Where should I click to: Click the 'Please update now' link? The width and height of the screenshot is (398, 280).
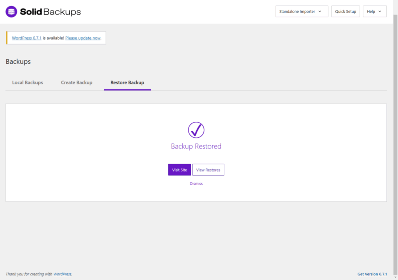(83, 38)
